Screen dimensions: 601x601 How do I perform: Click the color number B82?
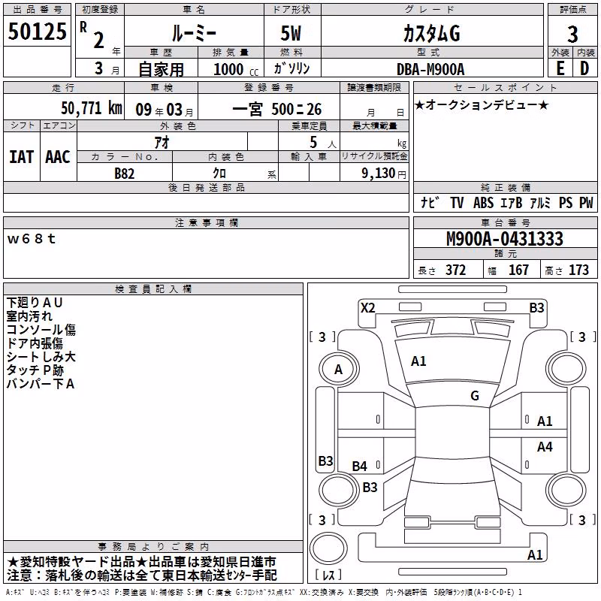pyautogui.click(x=125, y=174)
